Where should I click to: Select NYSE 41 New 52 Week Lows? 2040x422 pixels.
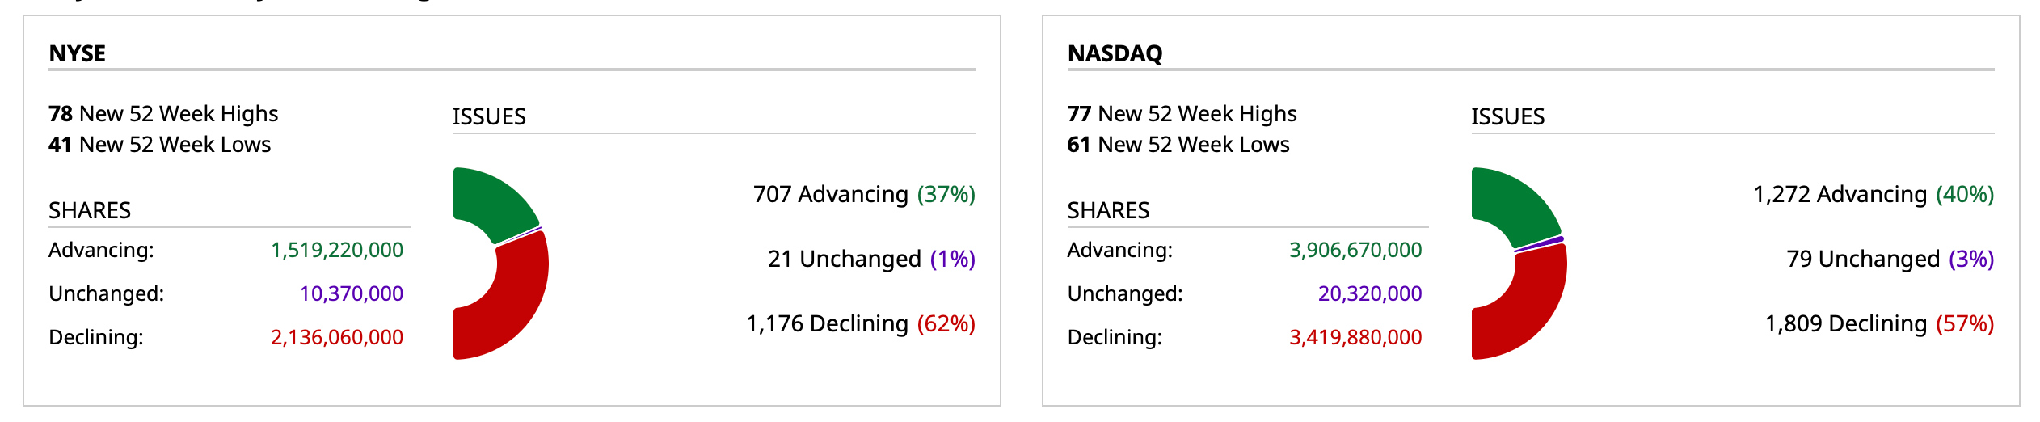coord(160,145)
